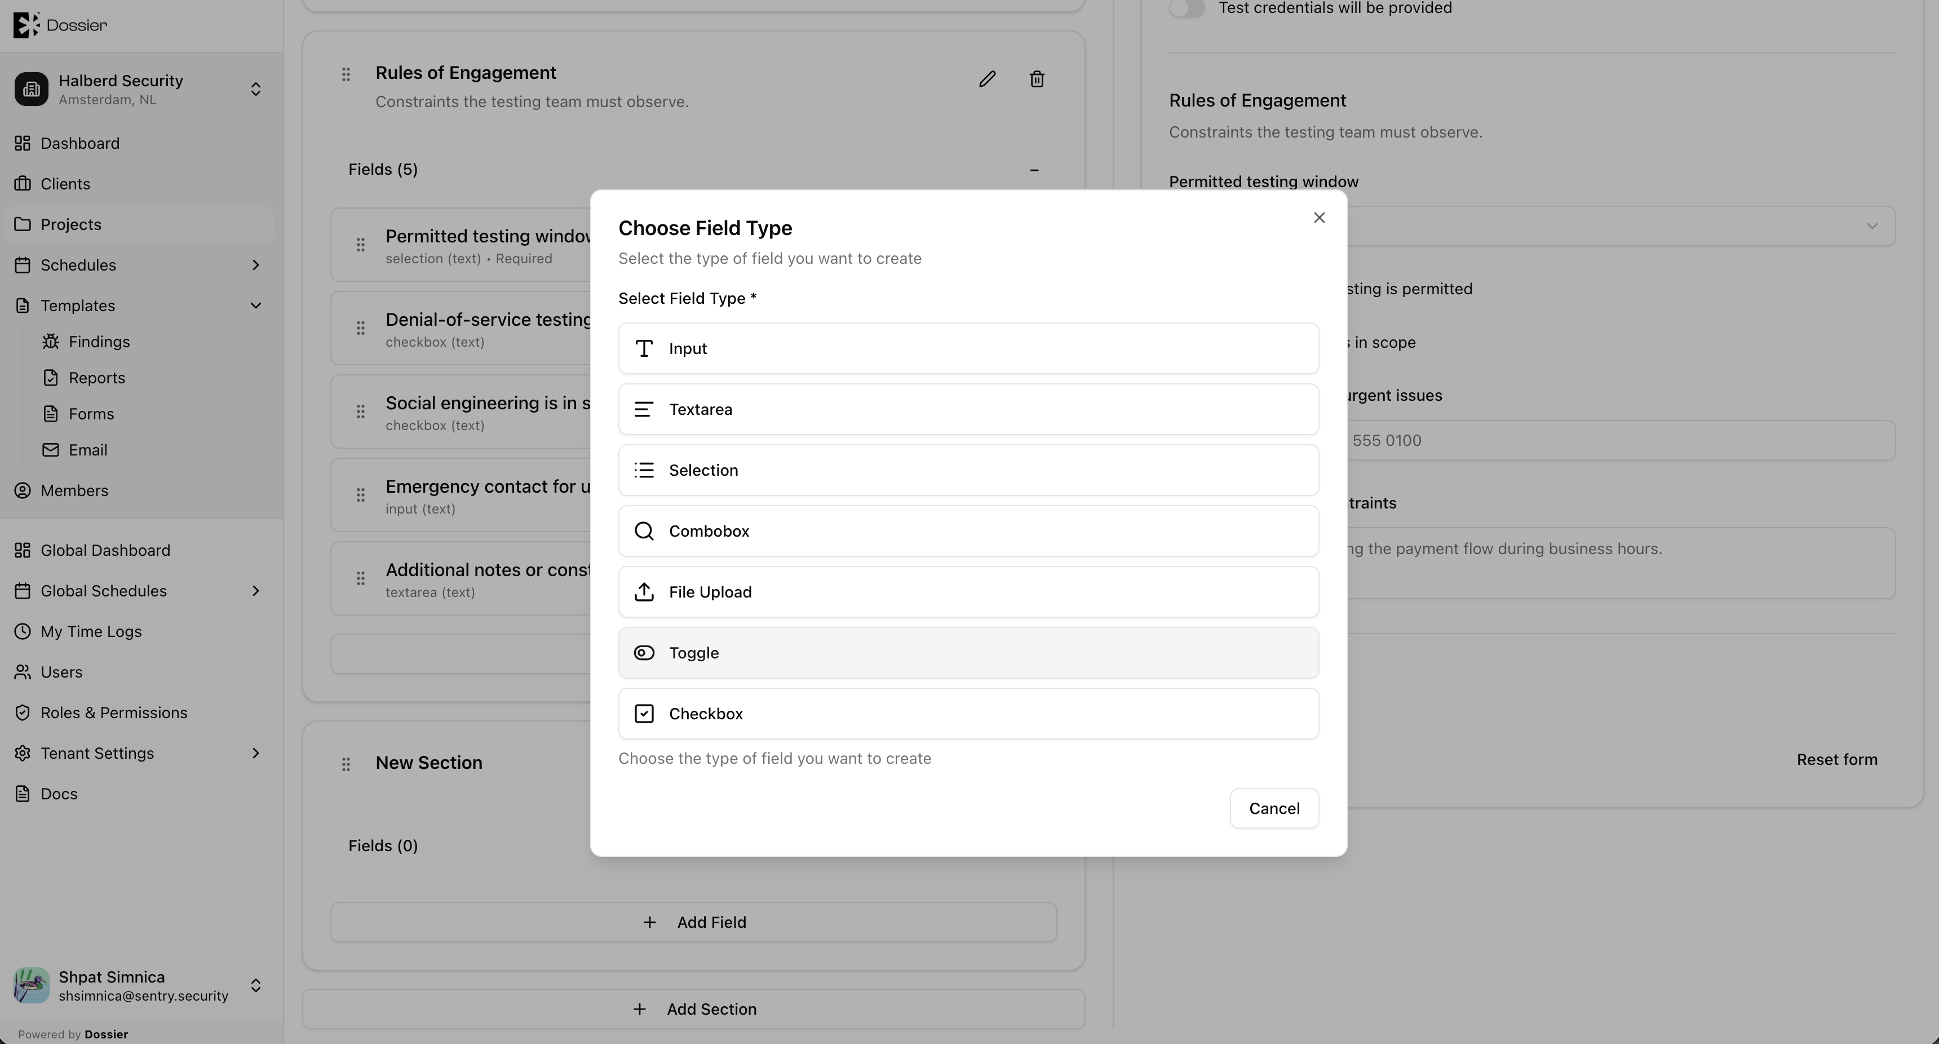Image resolution: width=1939 pixels, height=1044 pixels.
Task: Click drag handle of Additional notes field
Action: (x=361, y=578)
